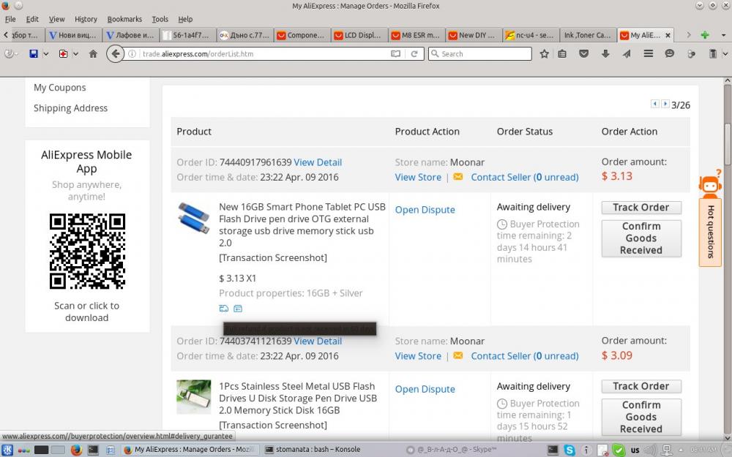Open the downloads arrow icon
The width and height of the screenshot is (732, 457).
[x=605, y=53]
